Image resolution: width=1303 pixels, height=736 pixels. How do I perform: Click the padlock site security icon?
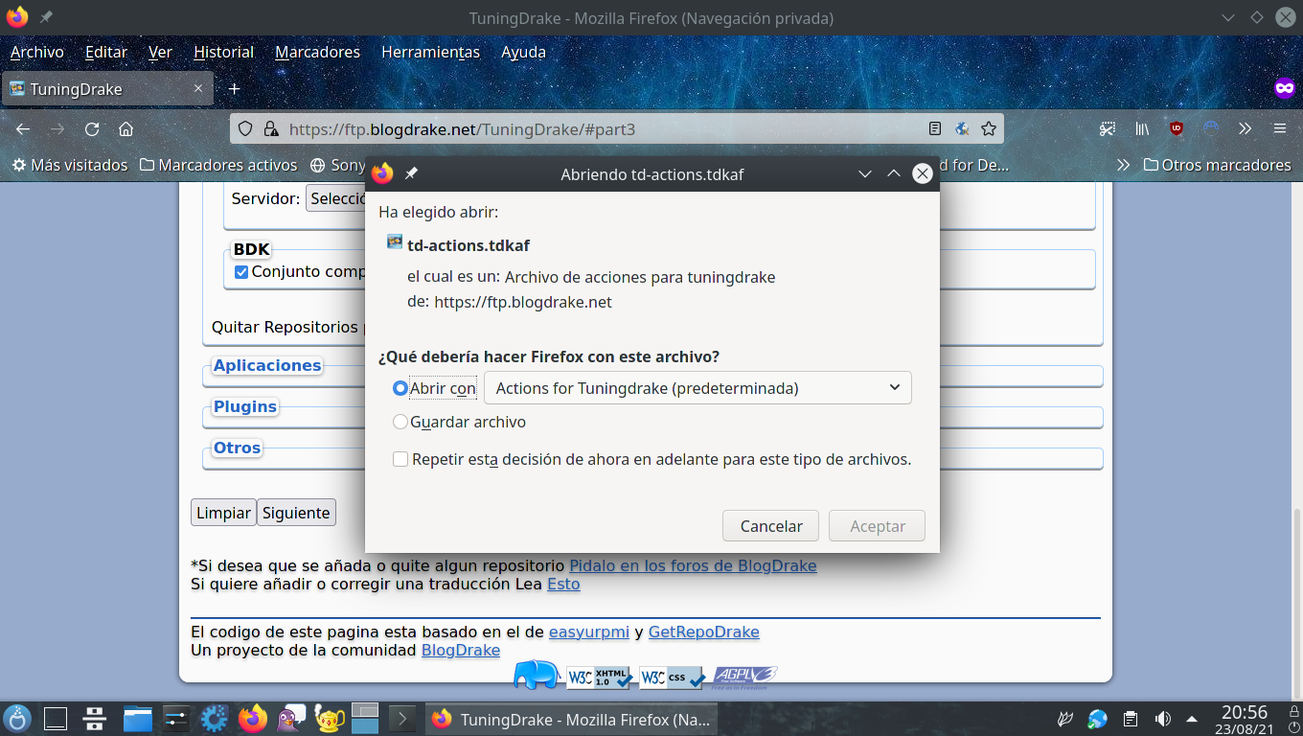tap(270, 128)
